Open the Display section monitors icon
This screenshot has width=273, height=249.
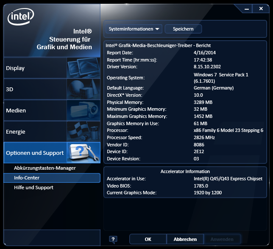coord(84,68)
